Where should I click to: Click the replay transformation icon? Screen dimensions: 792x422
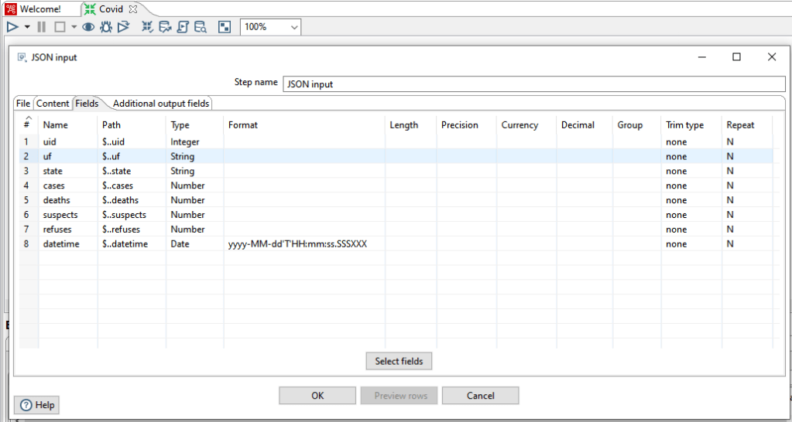pyautogui.click(x=124, y=27)
